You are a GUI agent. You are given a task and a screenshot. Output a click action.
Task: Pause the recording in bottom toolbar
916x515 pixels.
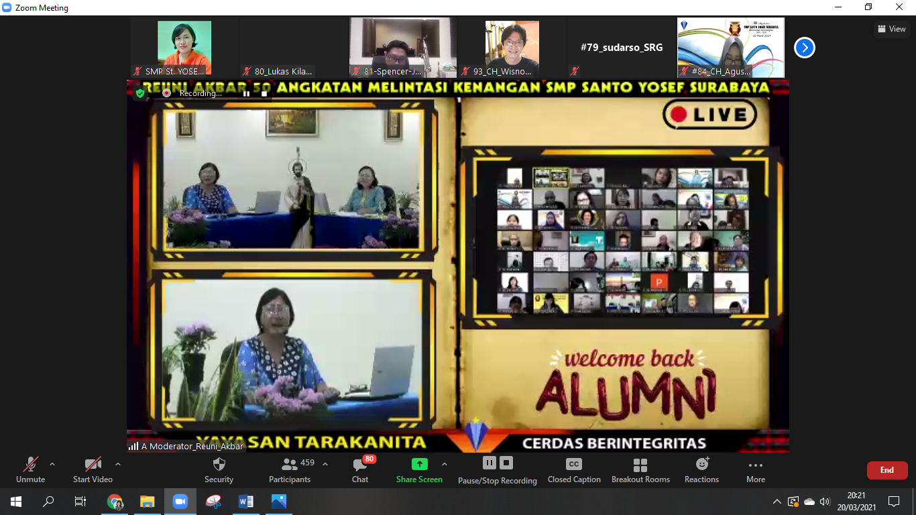489,463
